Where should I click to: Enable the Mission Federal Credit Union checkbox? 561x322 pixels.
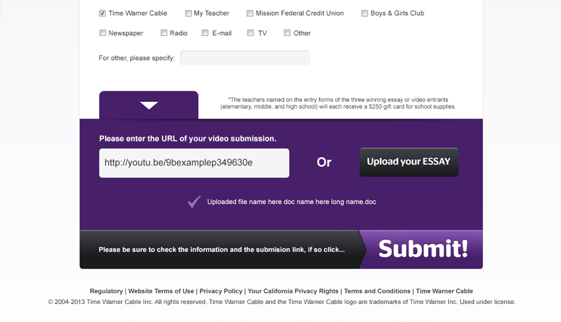tap(250, 13)
